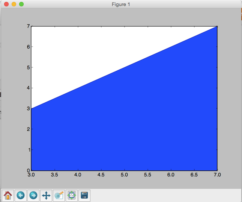
Task: Click x-axis tick label 7.0
Action: (217, 175)
